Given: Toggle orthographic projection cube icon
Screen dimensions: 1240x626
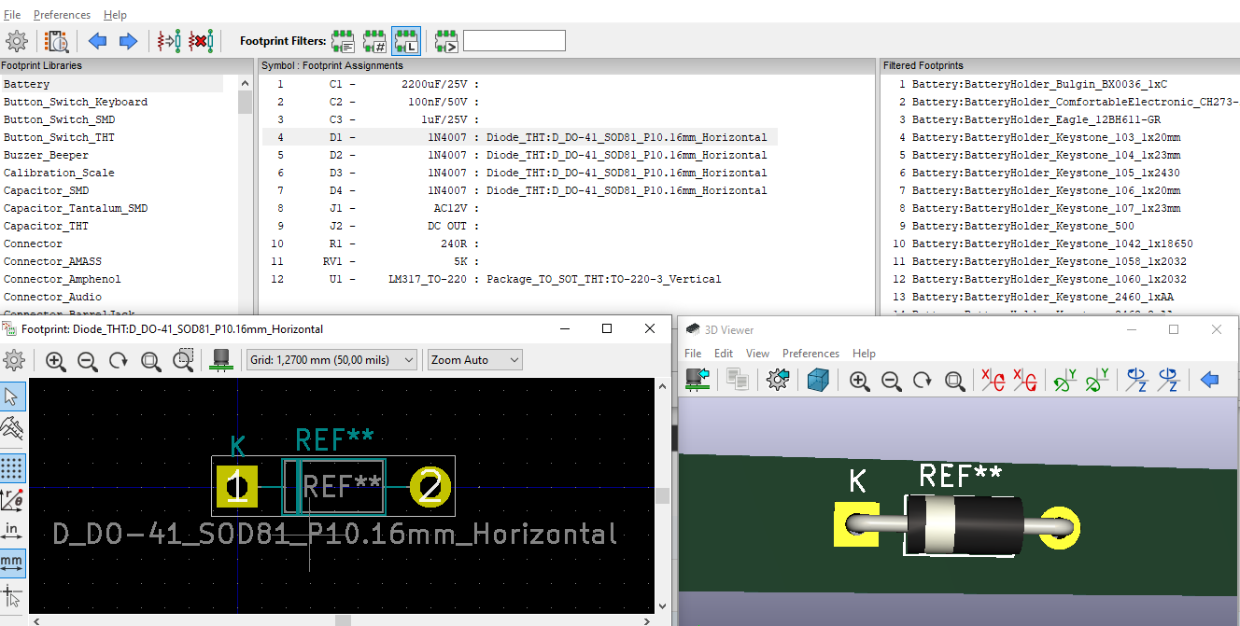Looking at the screenshot, I should 818,380.
